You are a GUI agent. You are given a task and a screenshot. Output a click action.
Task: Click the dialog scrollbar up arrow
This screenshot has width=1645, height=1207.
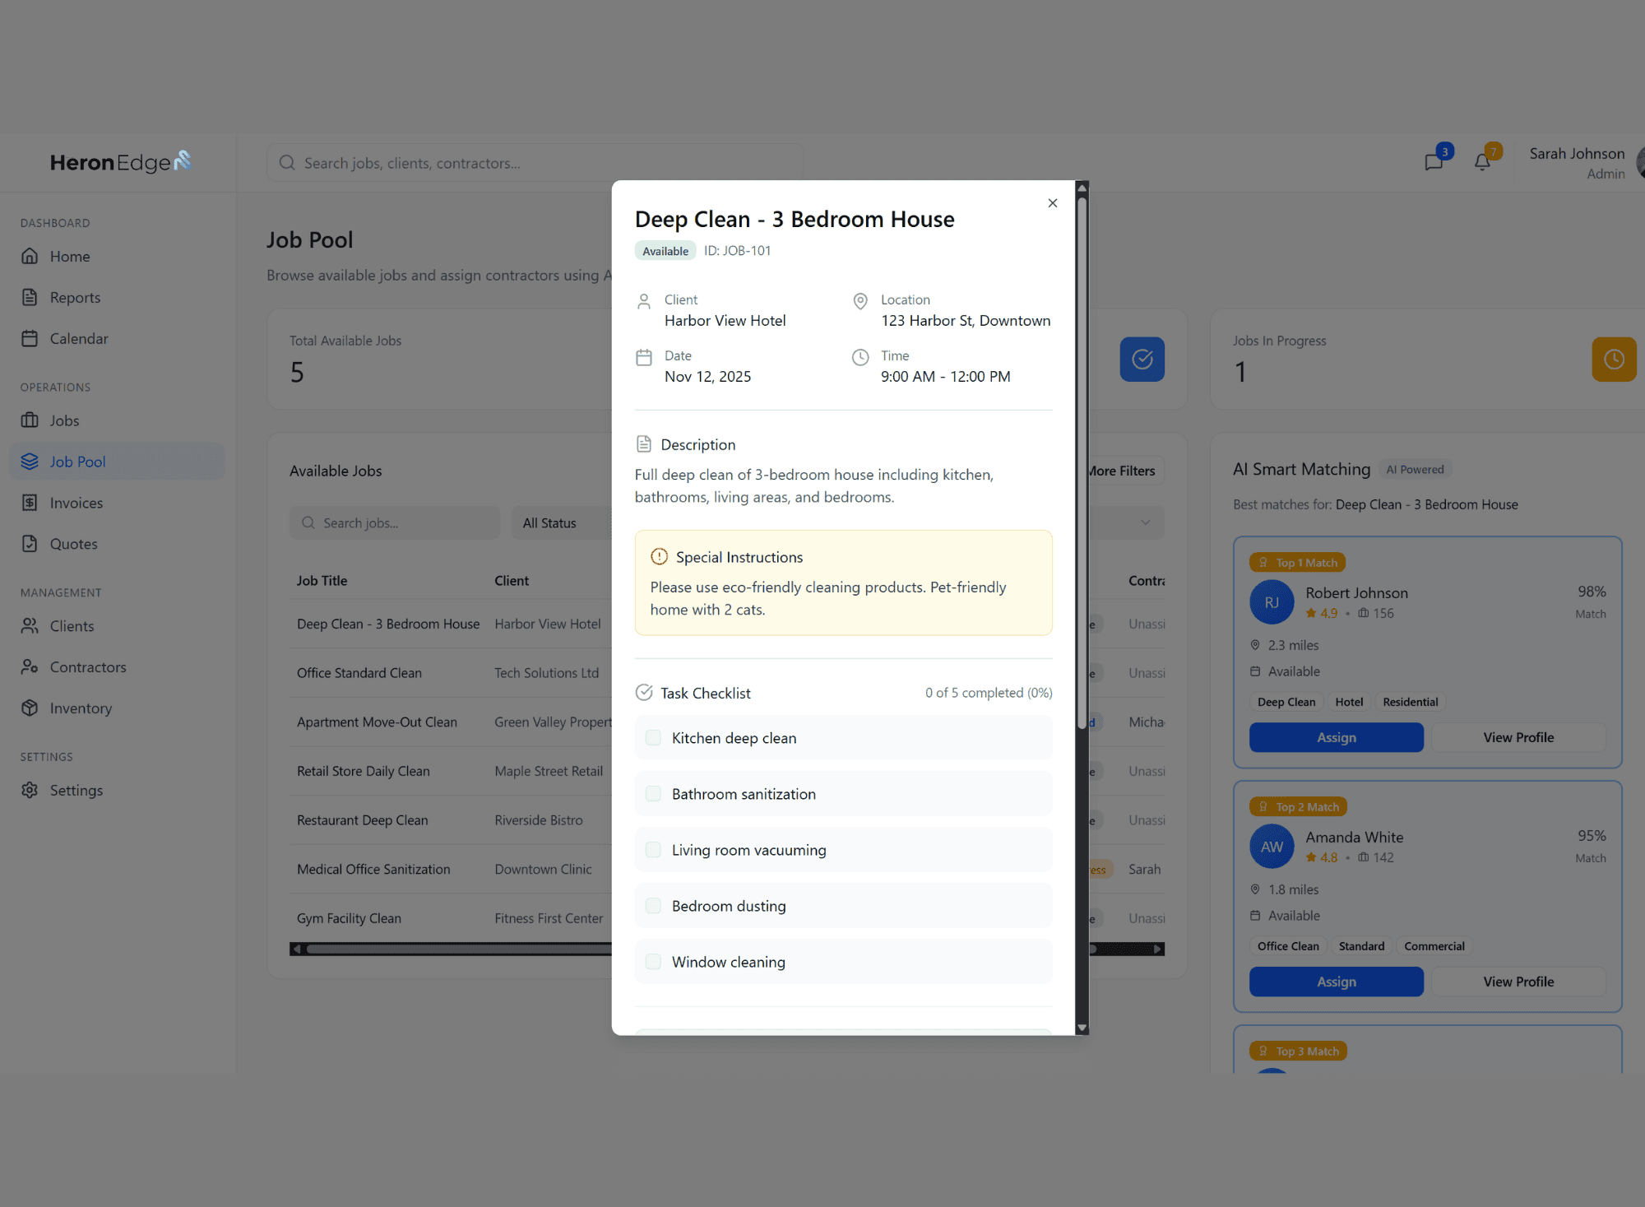[x=1082, y=188]
